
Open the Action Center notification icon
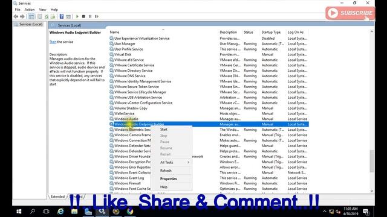click(366, 212)
